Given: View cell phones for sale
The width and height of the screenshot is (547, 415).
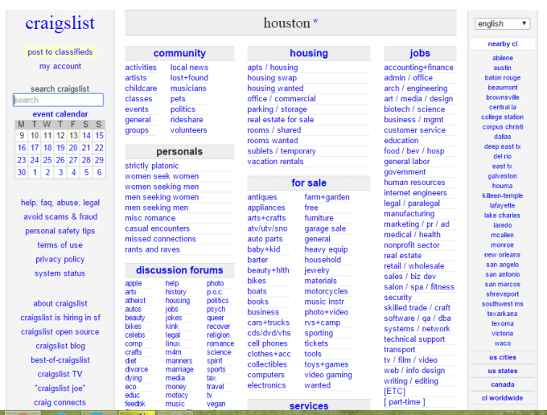Looking at the screenshot, I should click(x=267, y=343).
